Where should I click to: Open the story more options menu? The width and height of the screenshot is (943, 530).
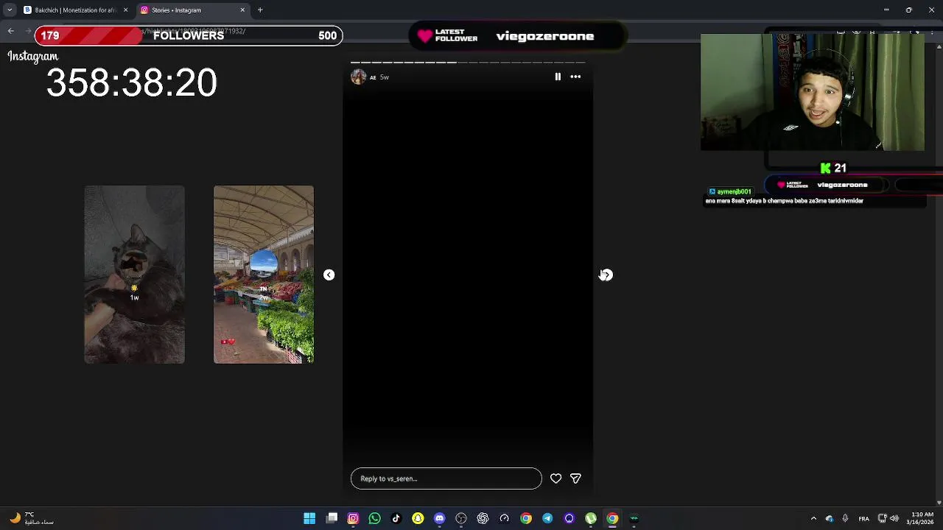tap(575, 77)
